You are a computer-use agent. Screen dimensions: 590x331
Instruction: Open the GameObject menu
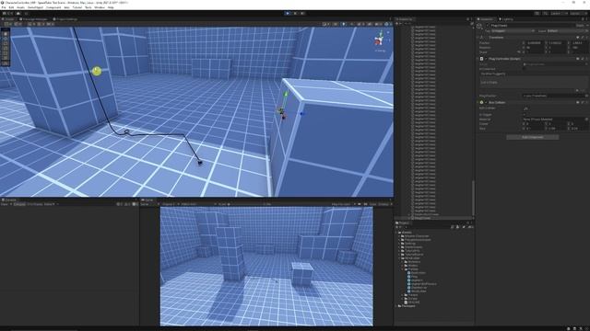[35, 7]
